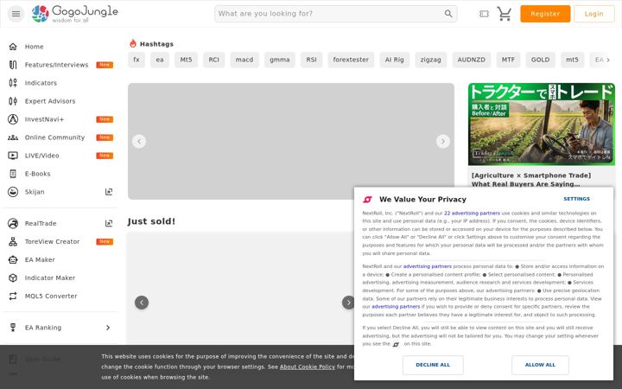Click RealTrade external link icon
The width and height of the screenshot is (622, 389).
(x=109, y=224)
